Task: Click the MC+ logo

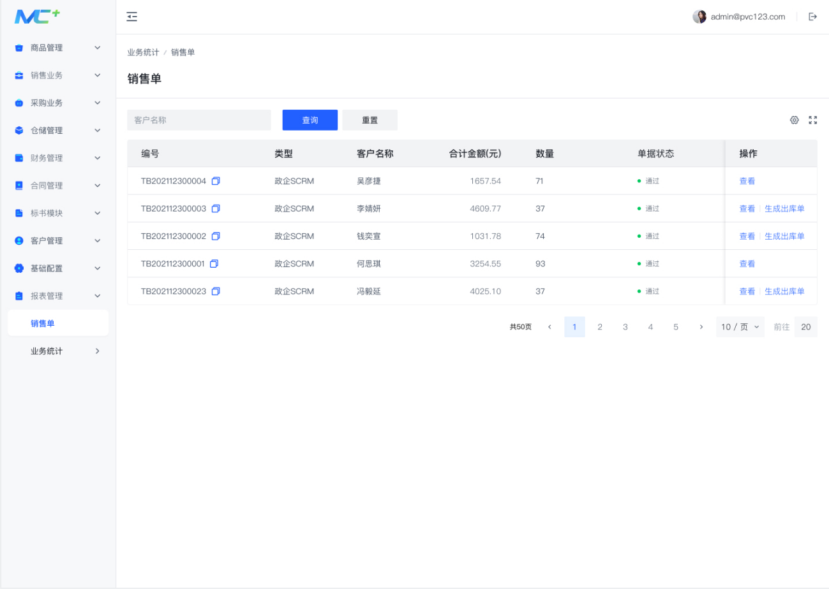Action: tap(37, 17)
